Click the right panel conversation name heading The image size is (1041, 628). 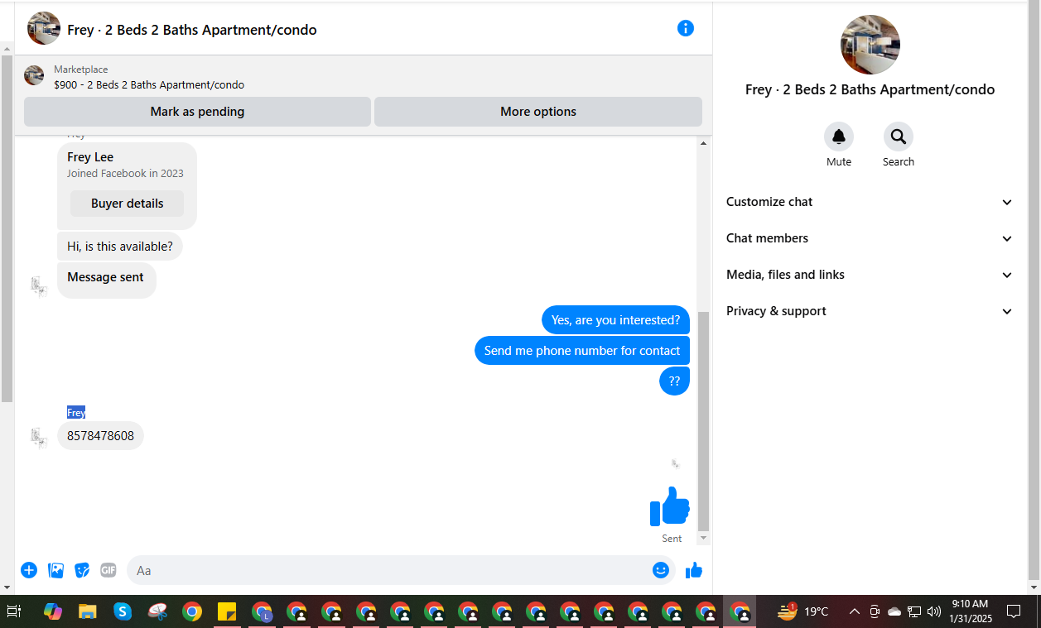(x=870, y=89)
